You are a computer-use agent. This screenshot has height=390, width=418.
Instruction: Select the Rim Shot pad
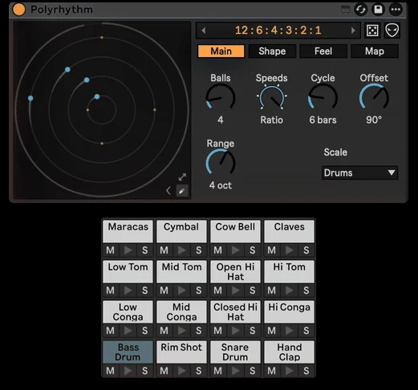[181, 351]
